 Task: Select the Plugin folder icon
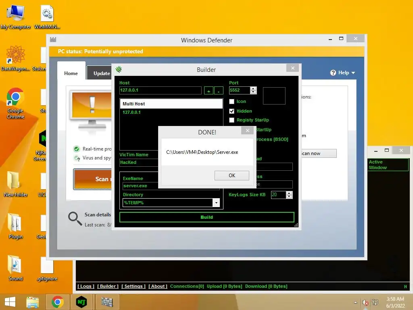point(15,226)
